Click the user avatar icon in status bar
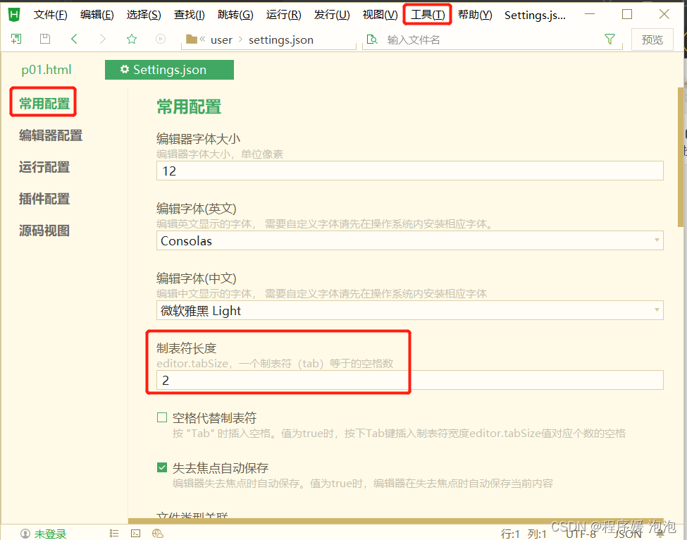The height and width of the screenshot is (540, 687). click(25, 534)
